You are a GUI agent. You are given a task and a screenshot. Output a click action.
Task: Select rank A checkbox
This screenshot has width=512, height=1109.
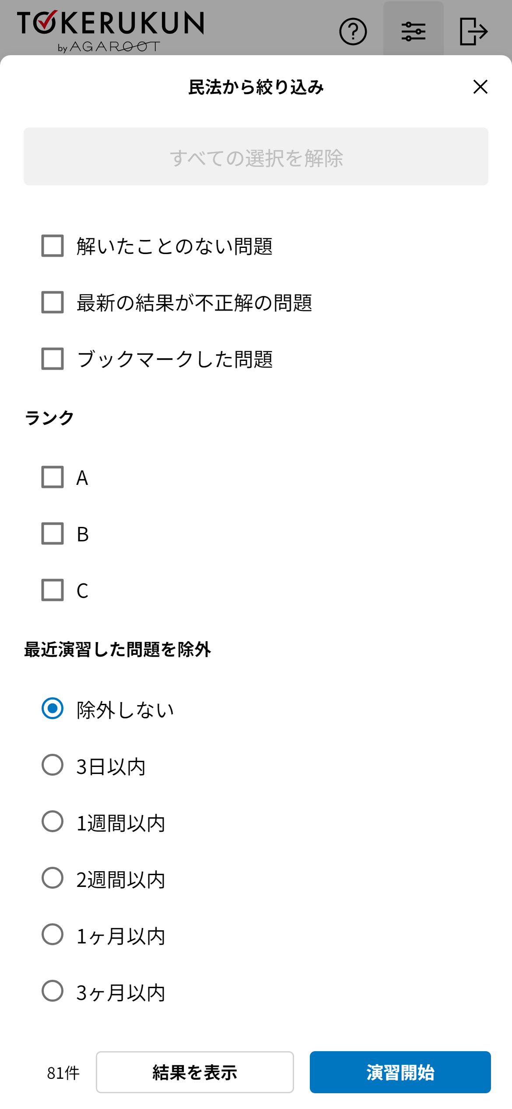pos(53,477)
